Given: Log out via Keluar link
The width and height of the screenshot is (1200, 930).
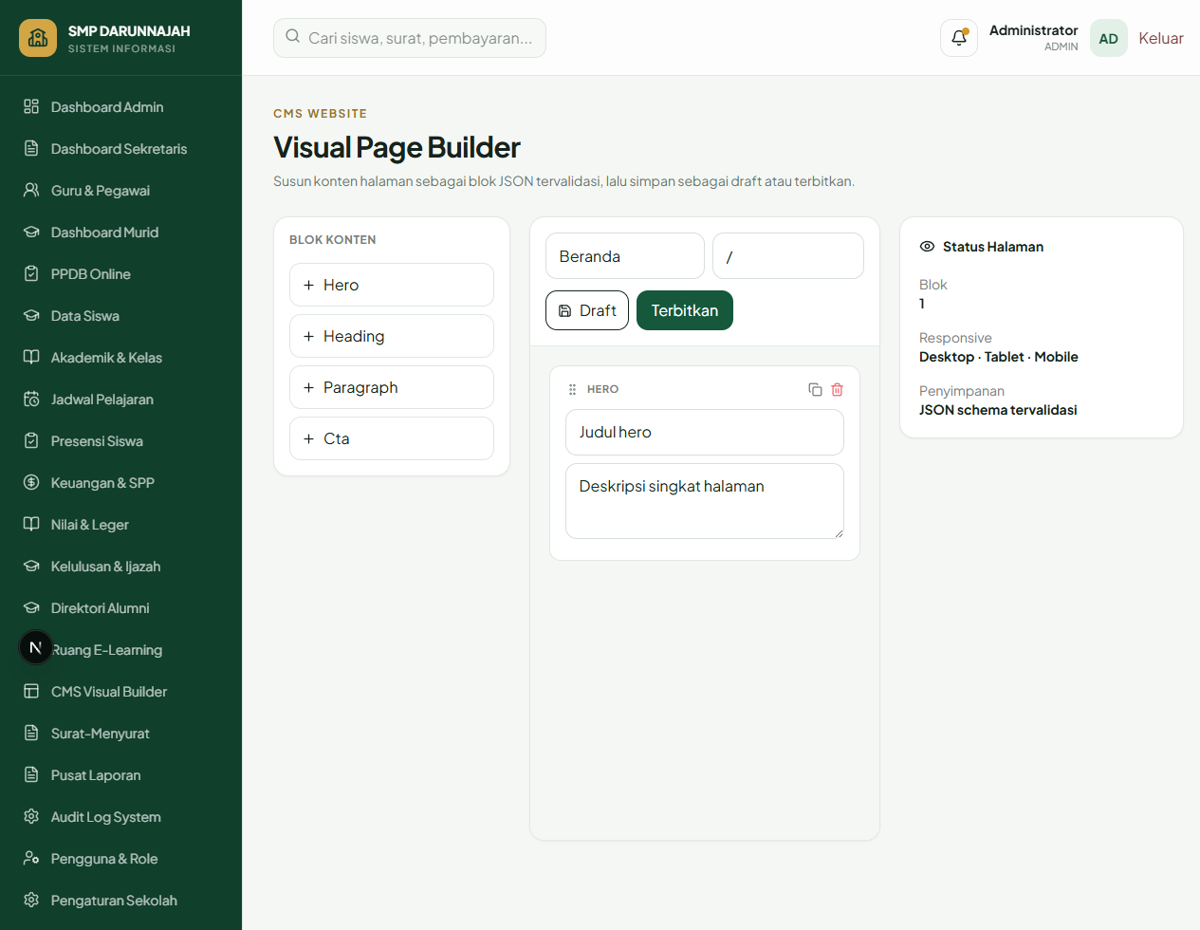Looking at the screenshot, I should click(x=1161, y=38).
